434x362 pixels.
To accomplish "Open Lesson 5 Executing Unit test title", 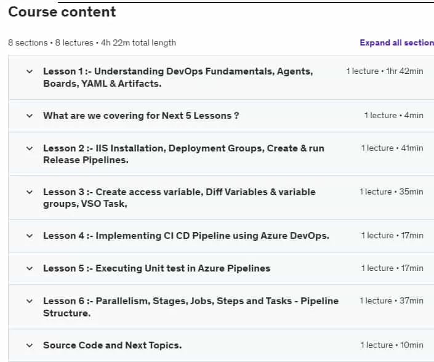I will pos(156,268).
